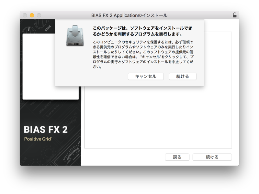The height and width of the screenshot is (194, 259).
Task: Click 続ける at the installer window bottom
Action: [212, 157]
